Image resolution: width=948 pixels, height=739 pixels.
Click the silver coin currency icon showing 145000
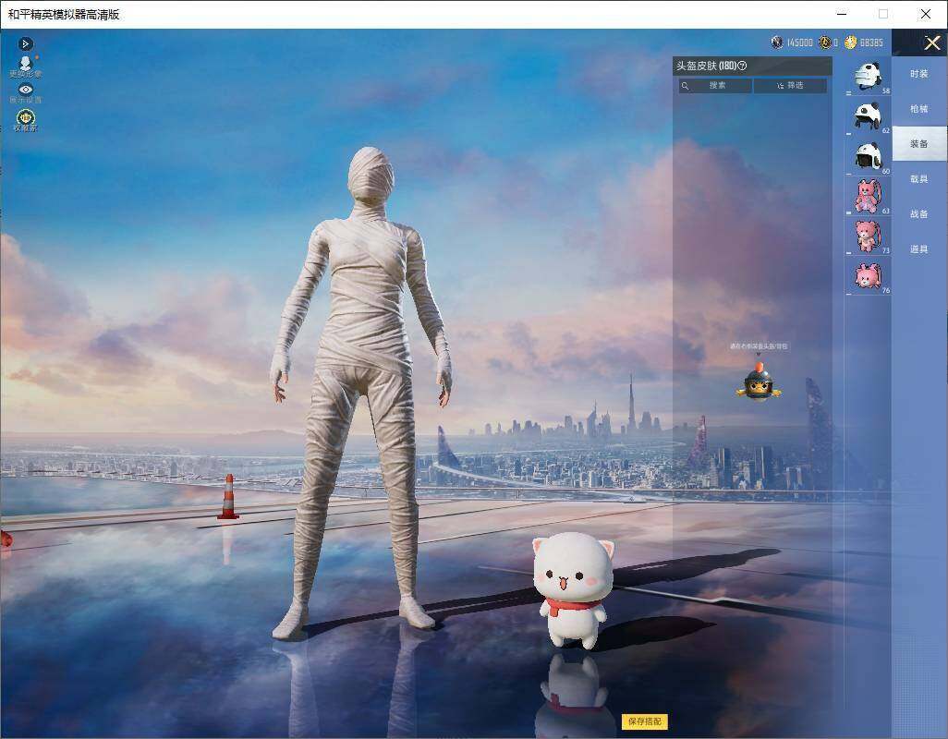pyautogui.click(x=777, y=42)
